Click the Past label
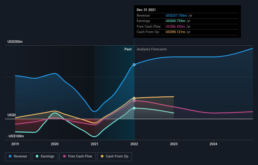258x165 pixels. pyautogui.click(x=128, y=49)
